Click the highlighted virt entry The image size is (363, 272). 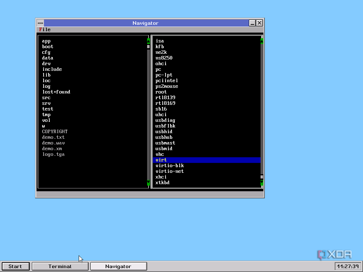(x=207, y=160)
